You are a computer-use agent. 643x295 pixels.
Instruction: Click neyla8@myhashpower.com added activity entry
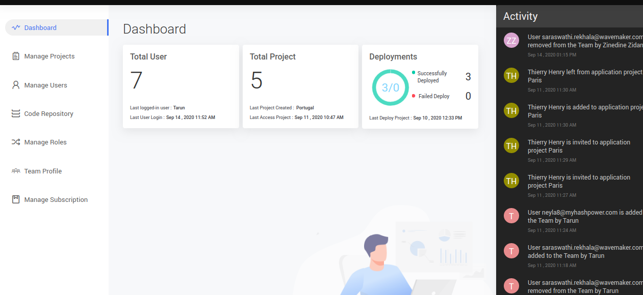584,217
